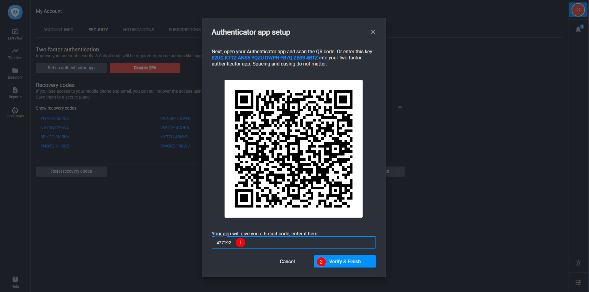Click the authenticator key E2UC KTTZ text
The width and height of the screenshot is (589, 292).
point(265,58)
